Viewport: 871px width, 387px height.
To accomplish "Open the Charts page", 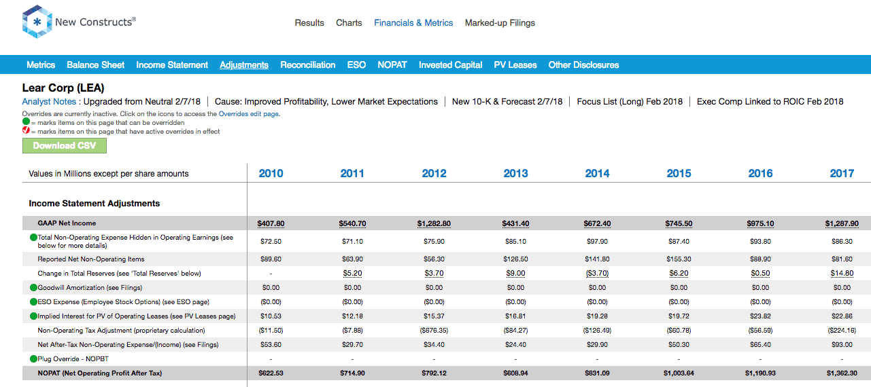I will tap(349, 23).
